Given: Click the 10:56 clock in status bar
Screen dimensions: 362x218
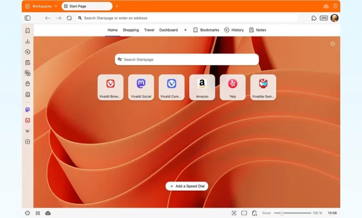Looking at the screenshot, I should (332, 213).
